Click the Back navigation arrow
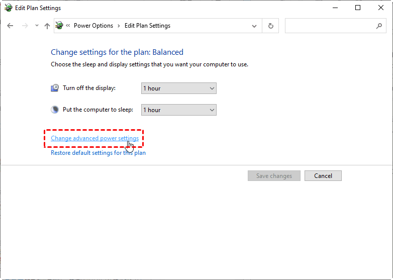Image resolution: width=393 pixels, height=280 pixels. (x=10, y=26)
